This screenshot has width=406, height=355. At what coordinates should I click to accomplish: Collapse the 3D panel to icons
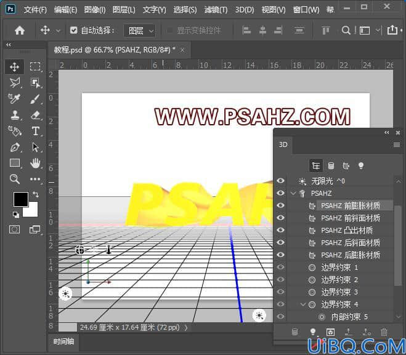[x=387, y=133]
